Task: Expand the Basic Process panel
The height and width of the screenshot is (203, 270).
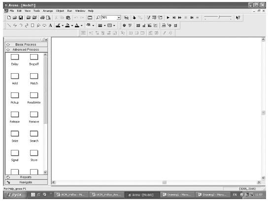Action: [x=26, y=44]
